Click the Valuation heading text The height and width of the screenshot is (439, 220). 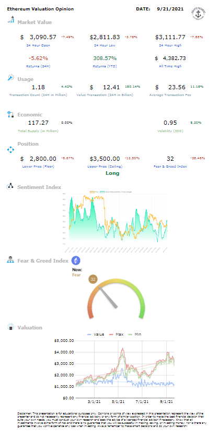coord(30,327)
